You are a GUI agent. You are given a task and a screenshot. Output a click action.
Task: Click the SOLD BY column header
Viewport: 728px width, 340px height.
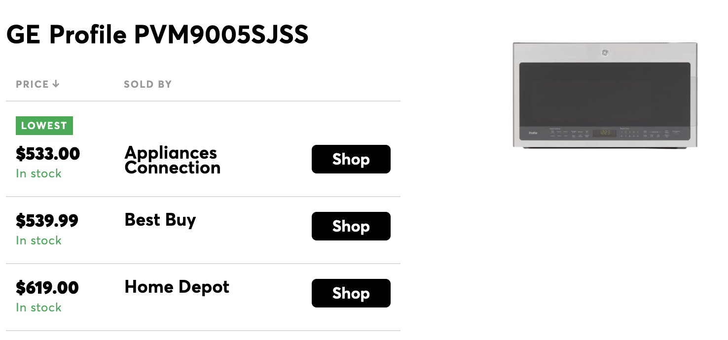pyautogui.click(x=147, y=84)
